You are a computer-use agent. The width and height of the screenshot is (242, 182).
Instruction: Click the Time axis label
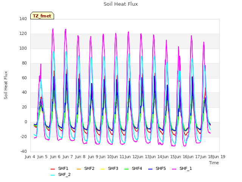[214, 163]
